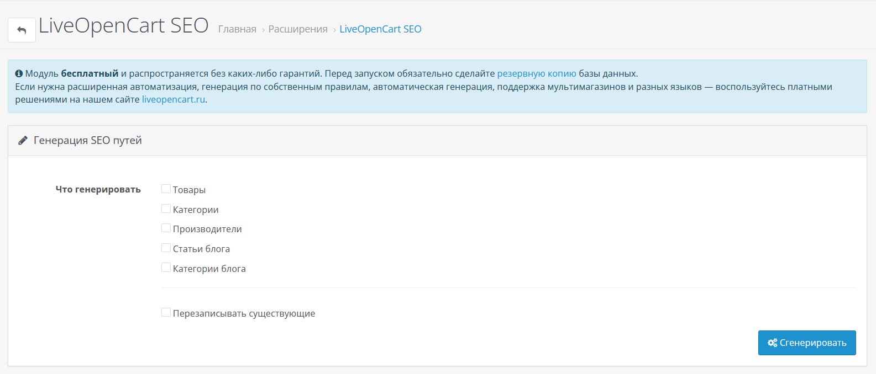Check the Производители option

point(166,228)
